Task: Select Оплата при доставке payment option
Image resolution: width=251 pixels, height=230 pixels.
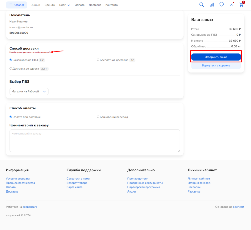Action: coord(11,117)
